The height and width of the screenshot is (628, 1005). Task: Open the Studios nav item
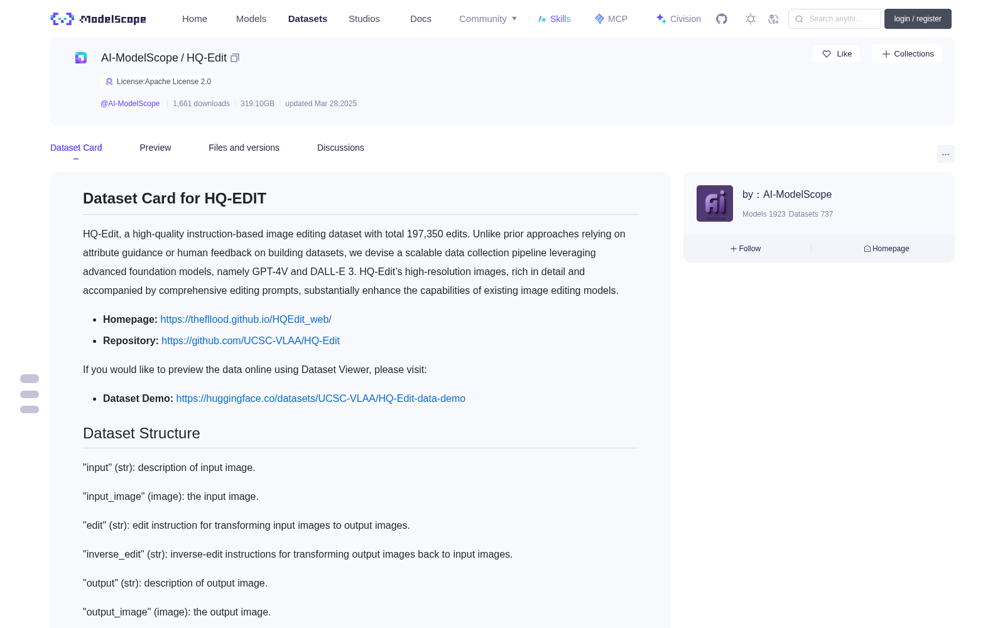364,19
